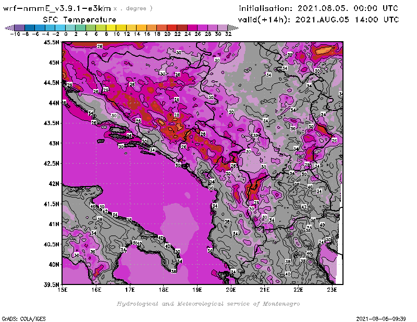The height and width of the screenshot is (322, 417).
Task: Click the legend value label '16'
Action: pos(147,34)
